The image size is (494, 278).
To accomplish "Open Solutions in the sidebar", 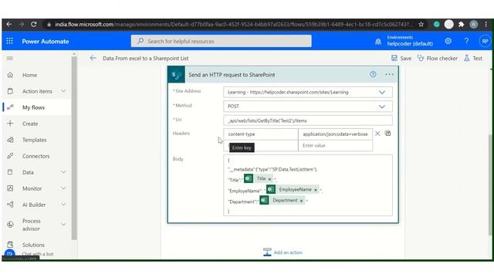I will [x=33, y=245].
